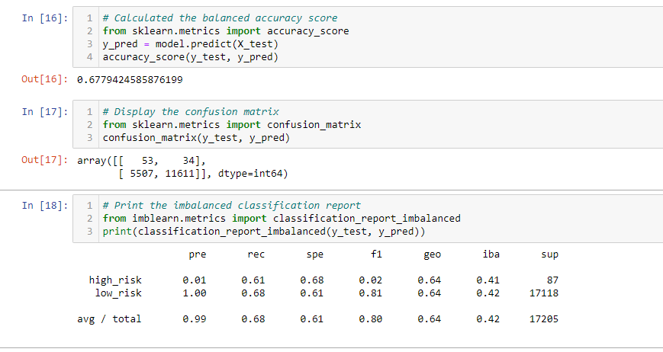The image size is (663, 352).
Task: Click the 'avg / total' row label
Action: [x=109, y=319]
